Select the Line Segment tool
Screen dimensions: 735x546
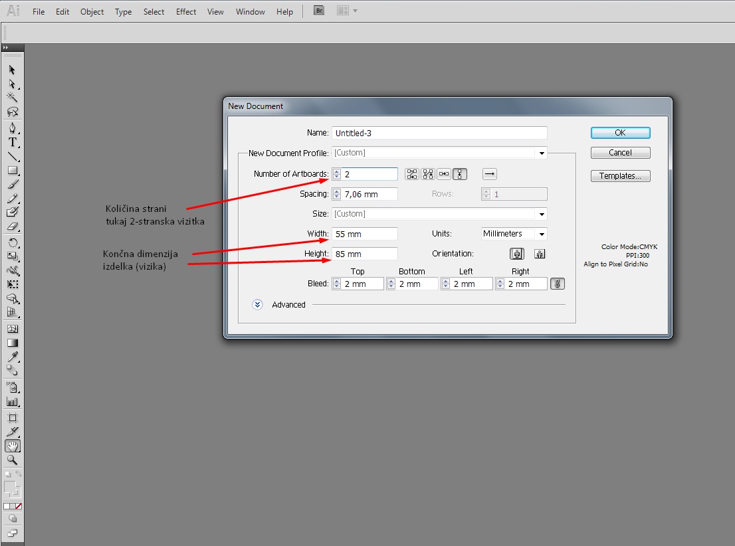(x=12, y=157)
